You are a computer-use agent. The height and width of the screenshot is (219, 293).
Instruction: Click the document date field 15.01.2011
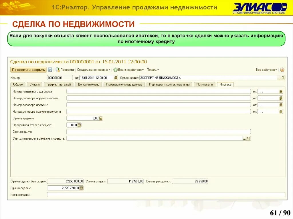tap(97, 78)
